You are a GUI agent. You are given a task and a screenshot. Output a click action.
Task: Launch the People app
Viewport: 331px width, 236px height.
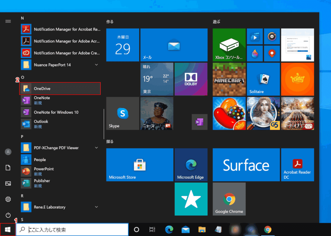click(x=60, y=160)
